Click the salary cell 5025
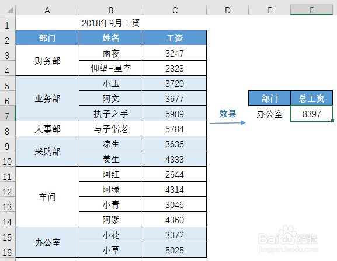 (x=175, y=250)
